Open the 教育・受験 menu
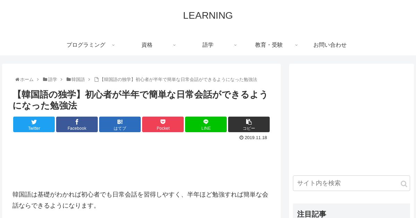The image size is (416, 218). point(269,45)
